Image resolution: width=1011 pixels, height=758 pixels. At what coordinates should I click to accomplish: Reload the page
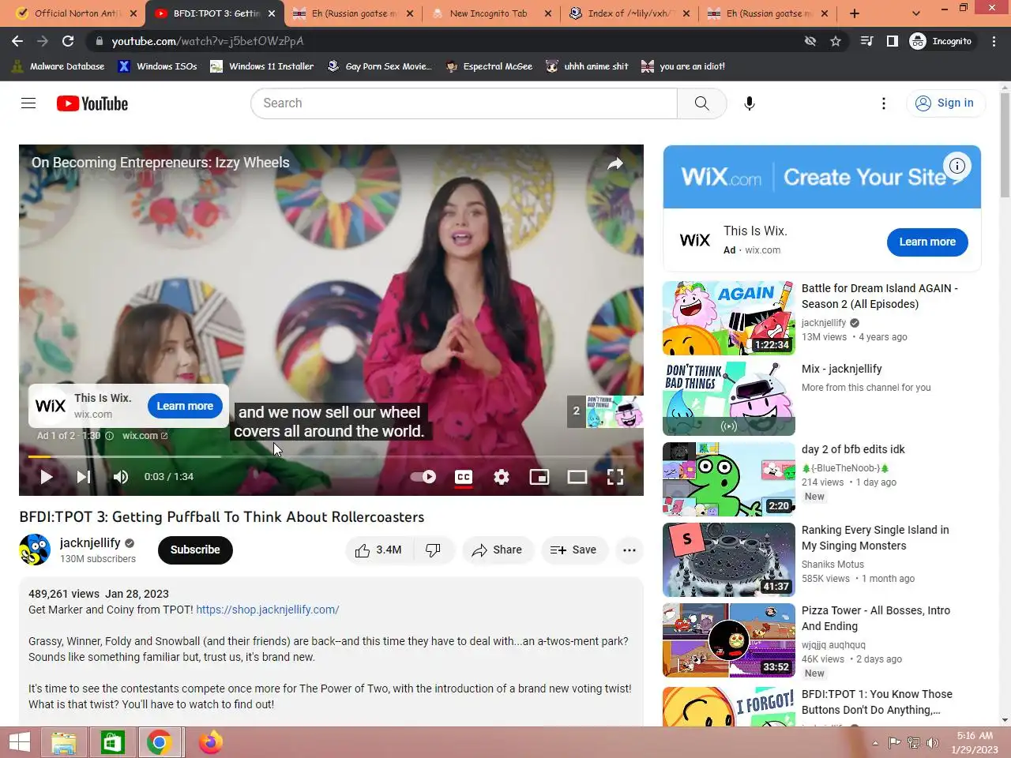[x=68, y=41]
